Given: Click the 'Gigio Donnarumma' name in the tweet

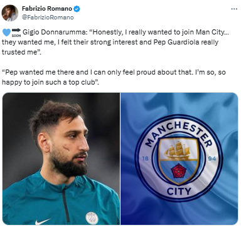Looking at the screenshot, I should [x=54, y=33].
